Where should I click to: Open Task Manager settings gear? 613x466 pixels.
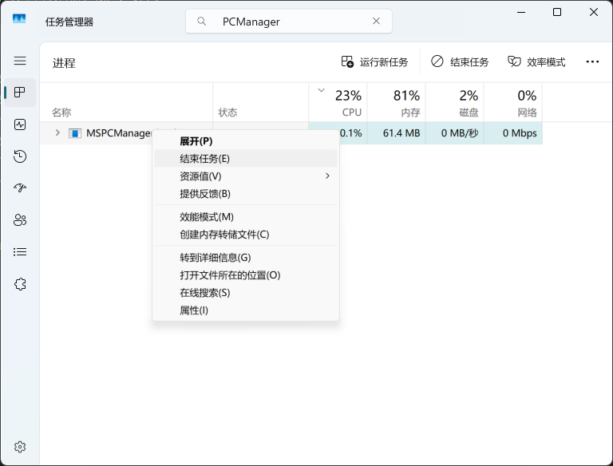pos(20,447)
